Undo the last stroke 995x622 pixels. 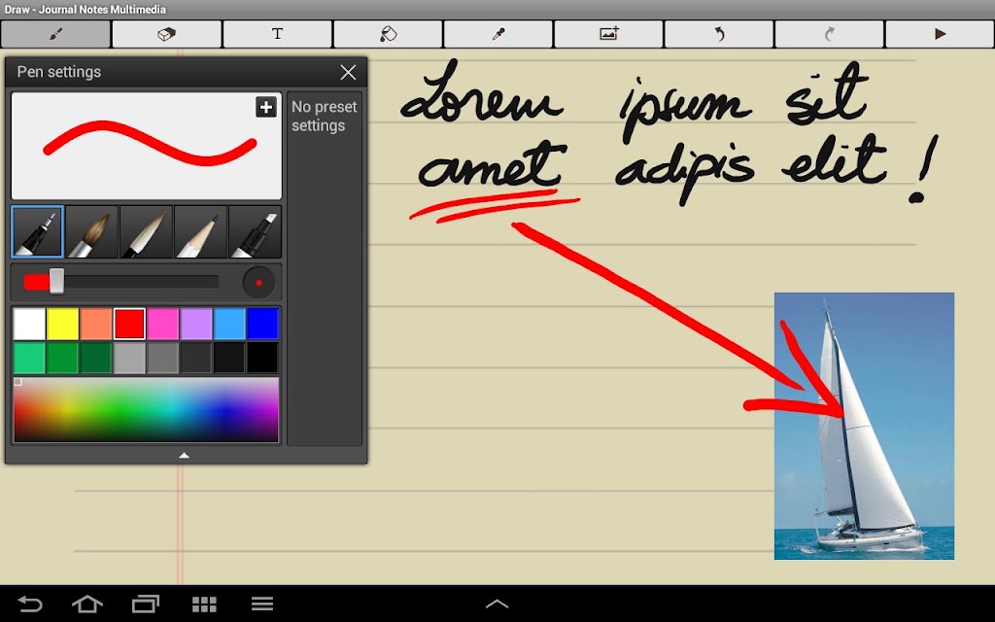(719, 34)
